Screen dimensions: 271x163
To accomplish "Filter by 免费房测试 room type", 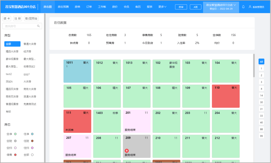I will [x=30, y=104].
